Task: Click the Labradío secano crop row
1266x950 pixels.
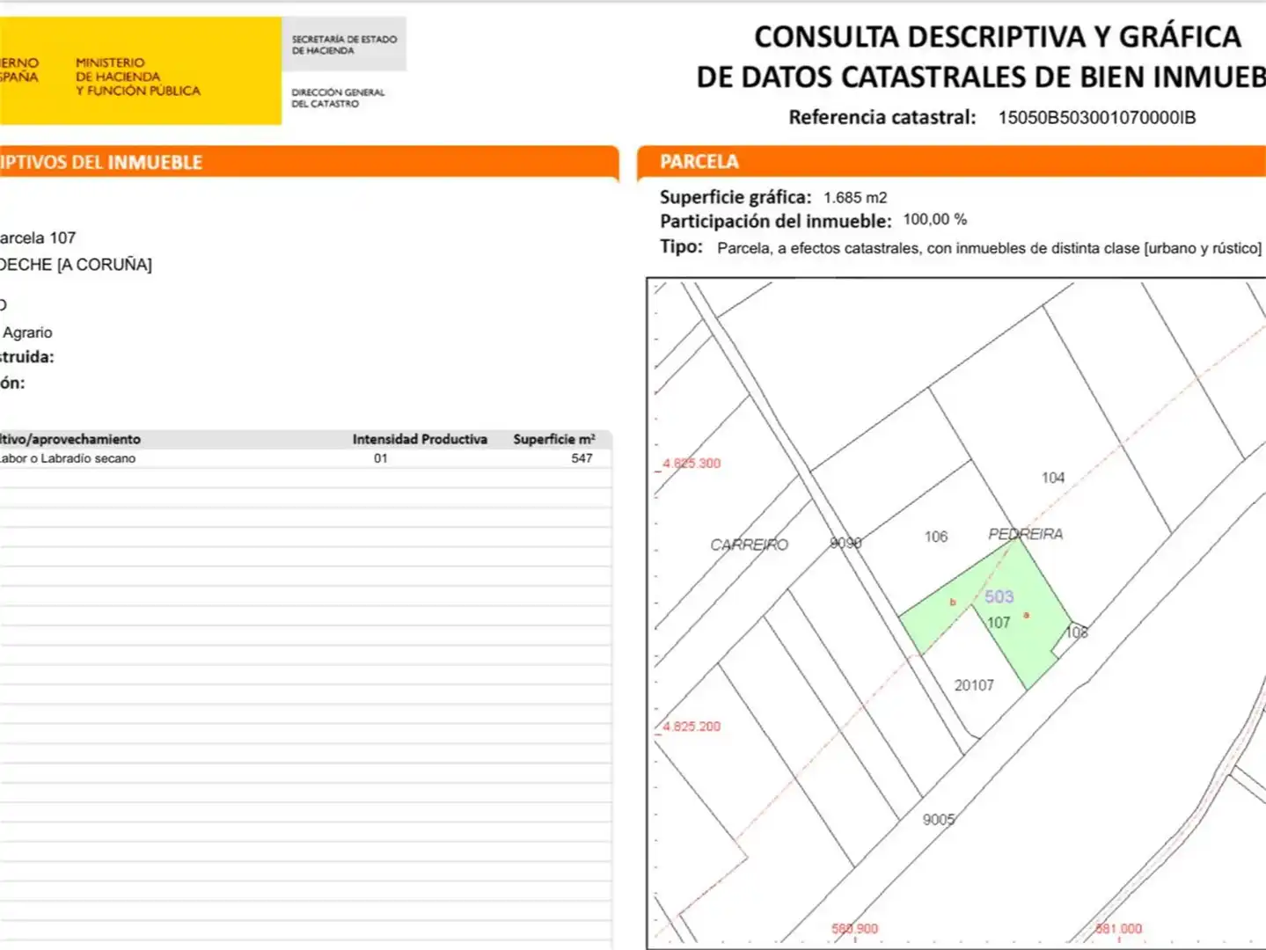Action: [305, 458]
